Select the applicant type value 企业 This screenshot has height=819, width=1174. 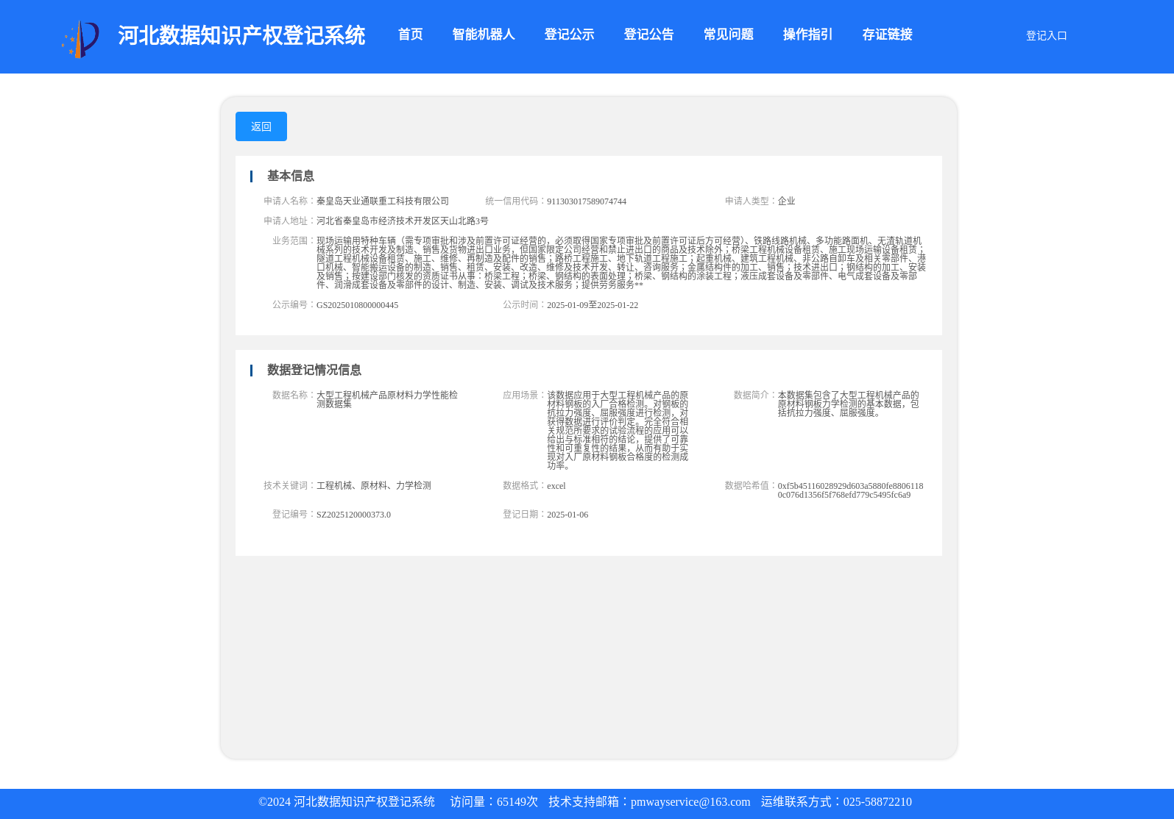pos(786,201)
